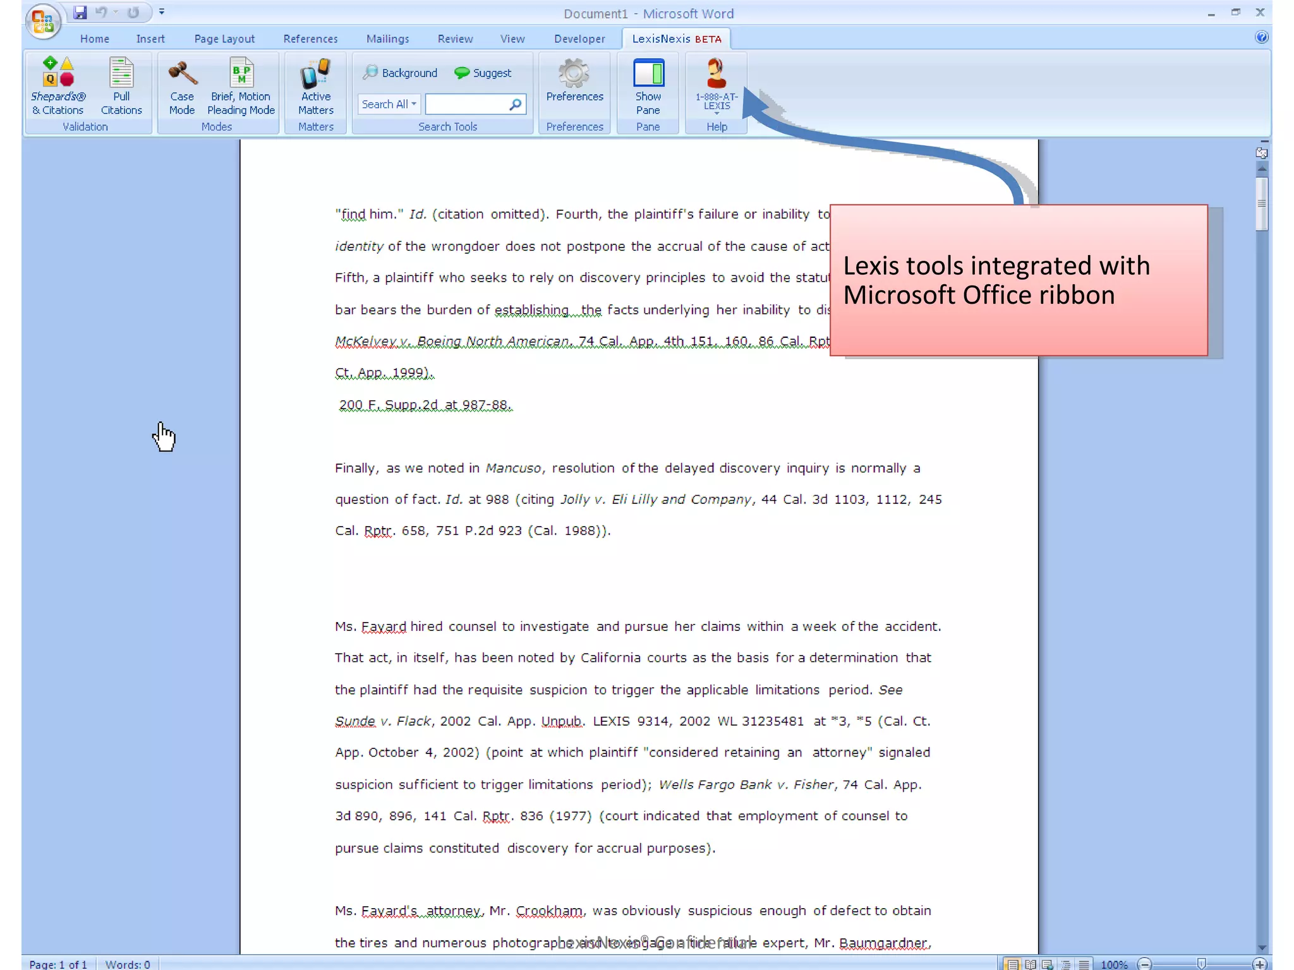Click the 100% zoom level button
The width and height of the screenshot is (1294, 970).
point(1113,964)
